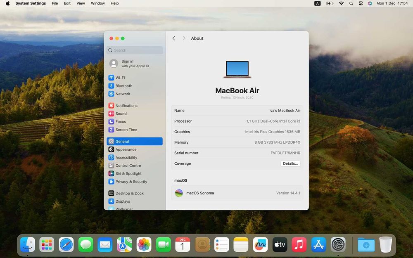Open Contacts app in Dock
This screenshot has width=413, height=258.
click(x=202, y=244)
